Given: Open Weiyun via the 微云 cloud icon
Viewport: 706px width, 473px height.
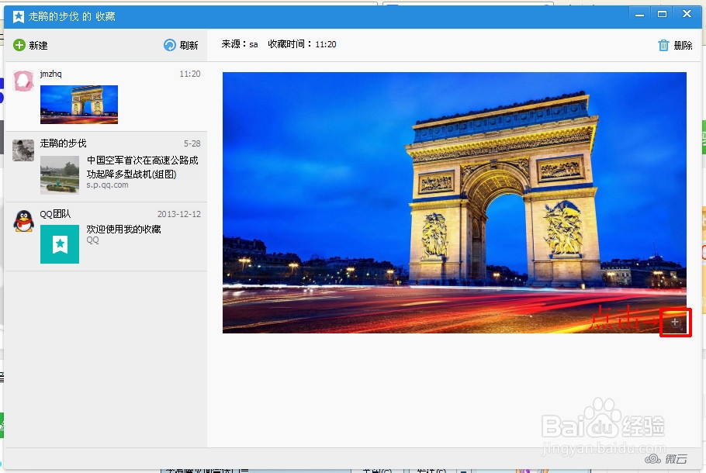Looking at the screenshot, I should (x=654, y=458).
